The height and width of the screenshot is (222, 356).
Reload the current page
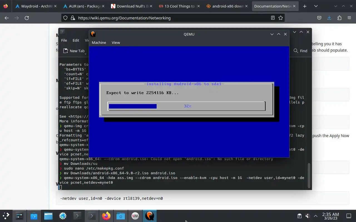click(27, 18)
